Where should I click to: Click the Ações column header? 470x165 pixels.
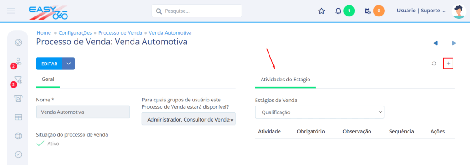(x=437, y=131)
